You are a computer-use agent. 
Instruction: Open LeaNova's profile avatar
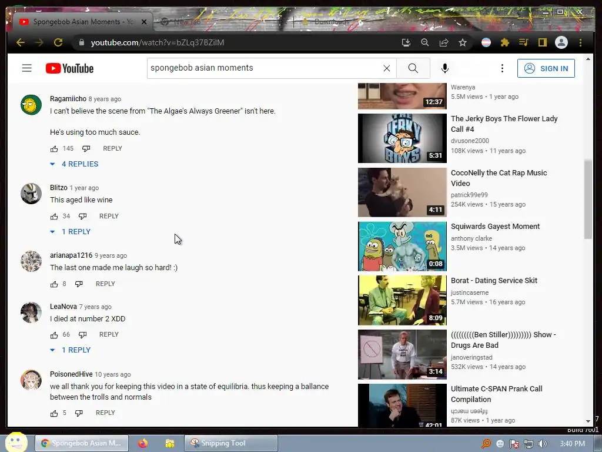click(31, 313)
